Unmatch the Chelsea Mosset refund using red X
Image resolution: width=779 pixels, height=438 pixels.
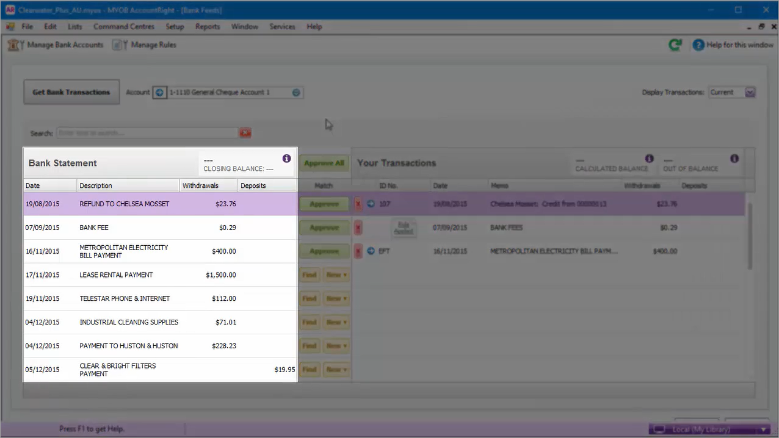tap(358, 204)
